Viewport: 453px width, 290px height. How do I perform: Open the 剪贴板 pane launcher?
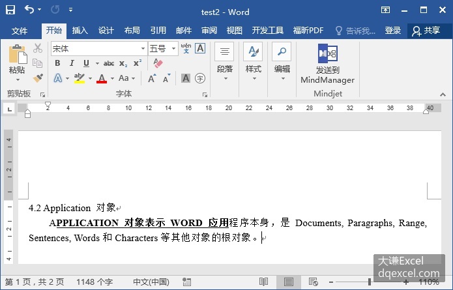pyautogui.click(x=42, y=94)
